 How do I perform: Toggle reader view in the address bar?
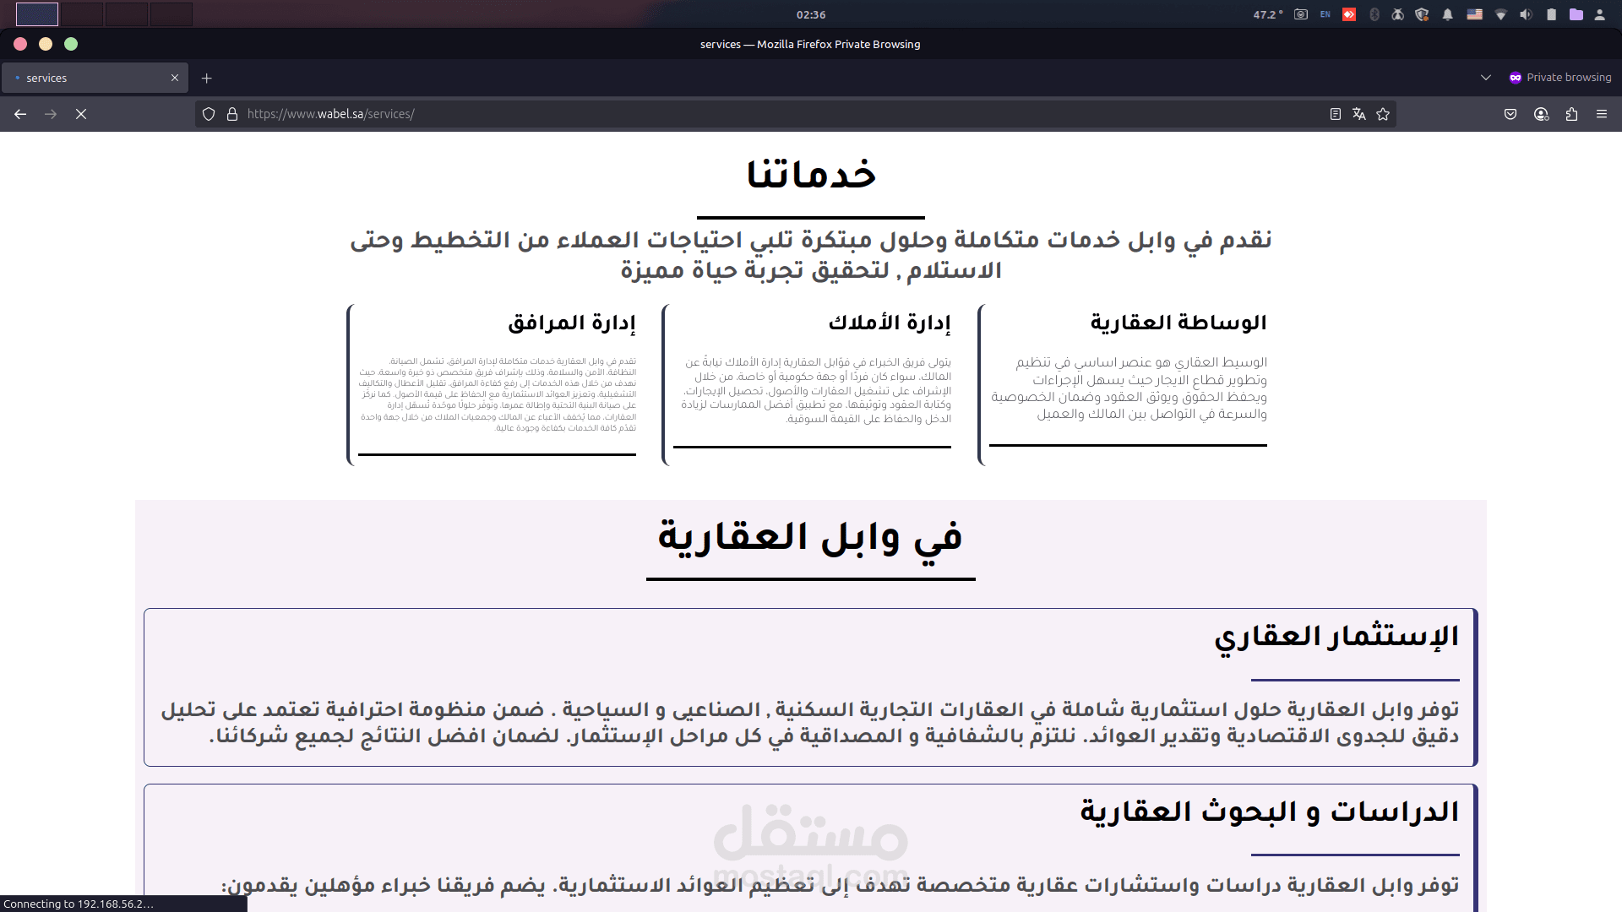tap(1336, 114)
